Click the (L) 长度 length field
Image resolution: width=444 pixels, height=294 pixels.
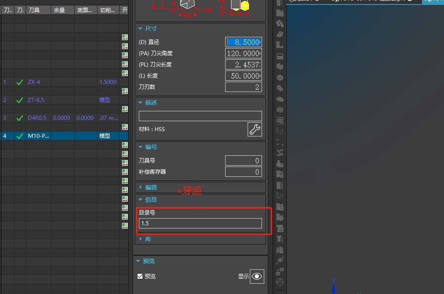[x=244, y=76]
